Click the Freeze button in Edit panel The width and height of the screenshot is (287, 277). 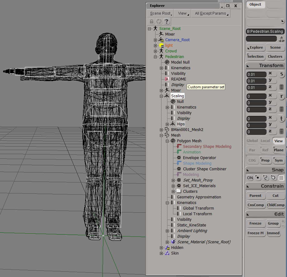[x=255, y=223]
